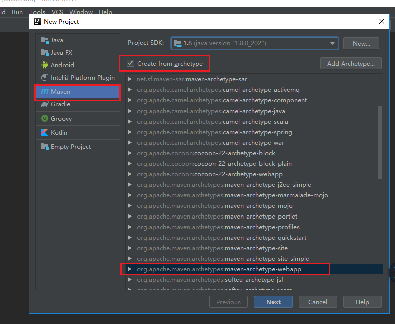Viewport: 395px width, 324px height.
Task: Close the New Project dialog
Action: tap(382, 21)
